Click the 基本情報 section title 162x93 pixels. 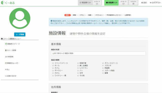click(56, 44)
